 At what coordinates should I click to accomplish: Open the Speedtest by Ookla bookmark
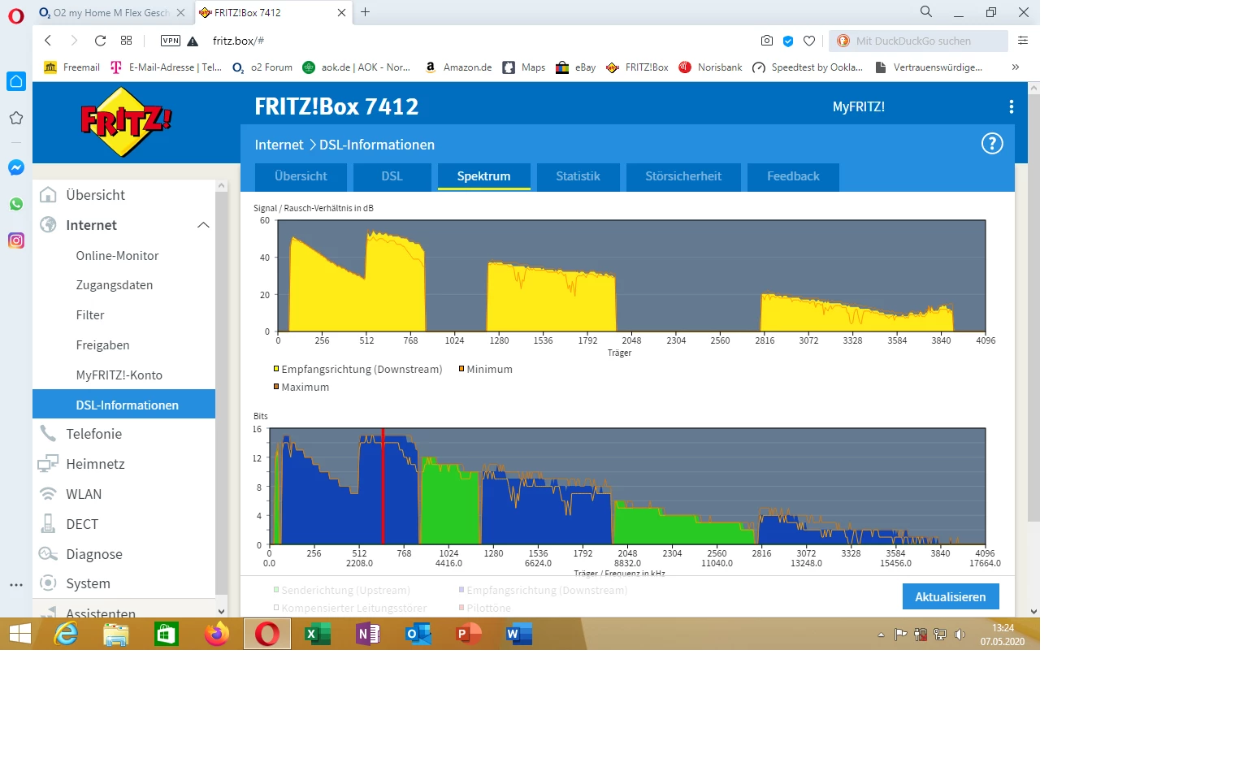coord(808,67)
